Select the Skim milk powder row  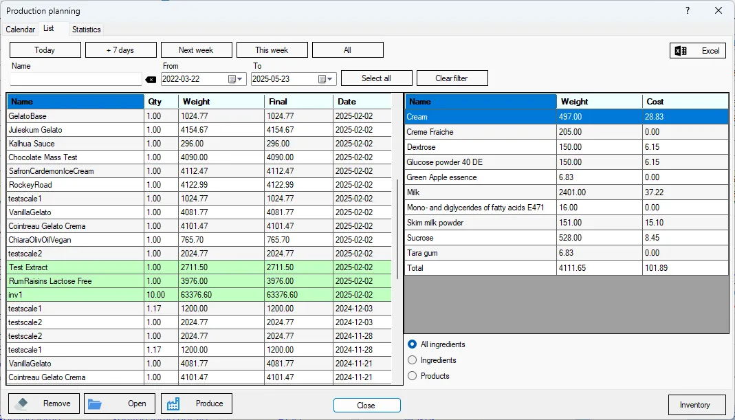pos(567,223)
